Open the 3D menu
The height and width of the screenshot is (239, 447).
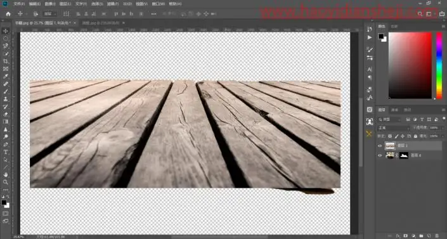coord(127,4)
